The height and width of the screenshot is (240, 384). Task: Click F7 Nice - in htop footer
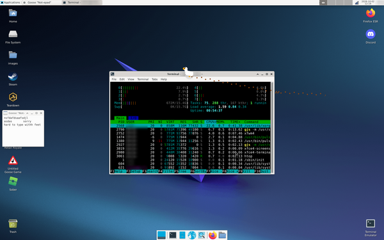click(x=214, y=172)
